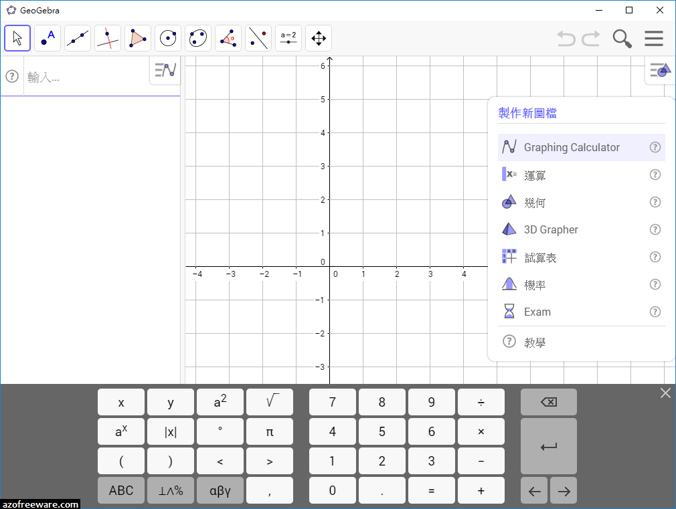This screenshot has height=509, width=676.
Task: Tap the number 0 key
Action: click(x=333, y=490)
